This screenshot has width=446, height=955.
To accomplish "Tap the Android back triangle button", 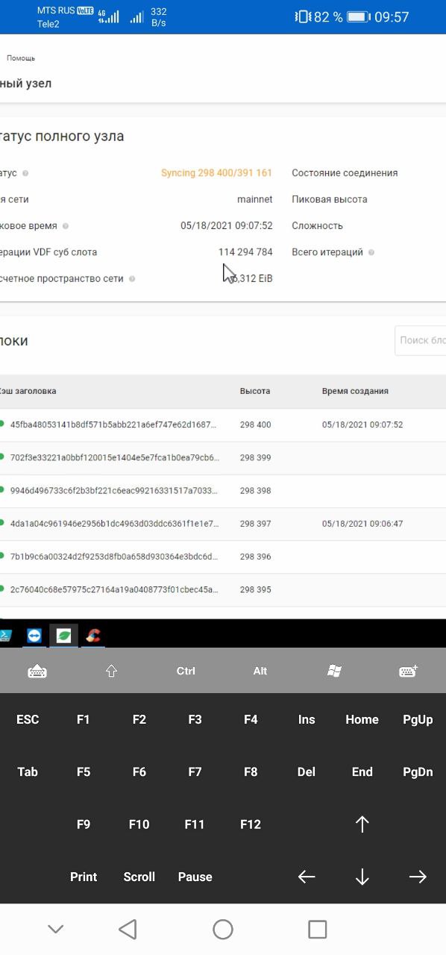I will point(128,929).
